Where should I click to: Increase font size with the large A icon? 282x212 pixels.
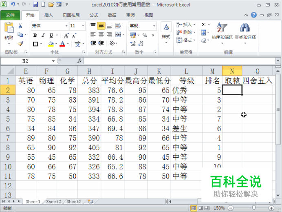click(66, 36)
